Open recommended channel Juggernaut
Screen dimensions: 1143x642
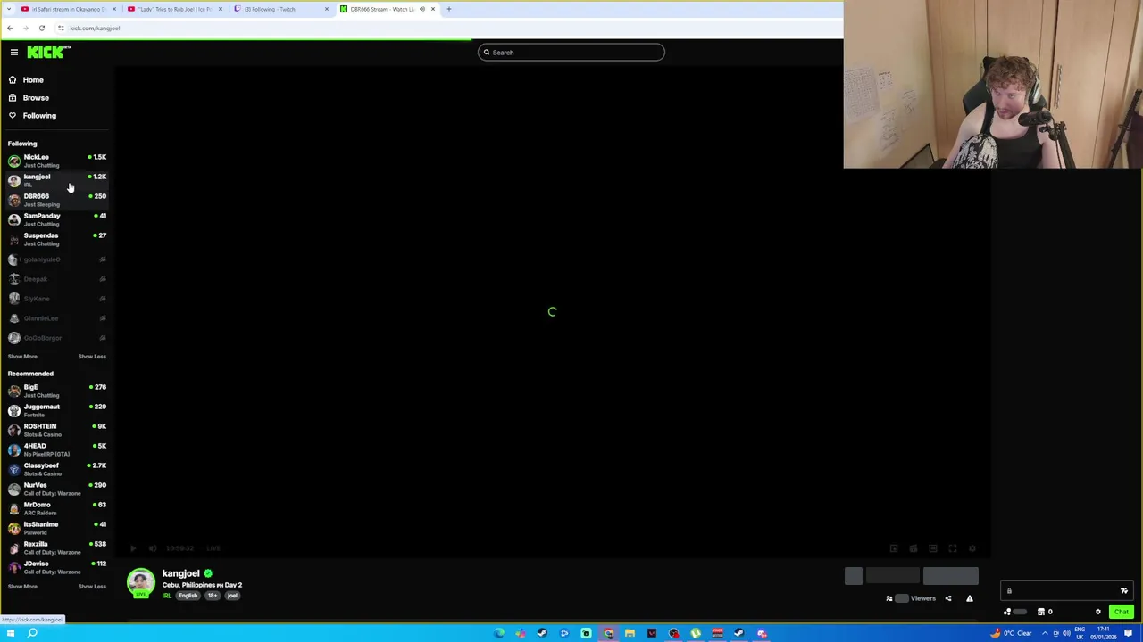(57, 410)
